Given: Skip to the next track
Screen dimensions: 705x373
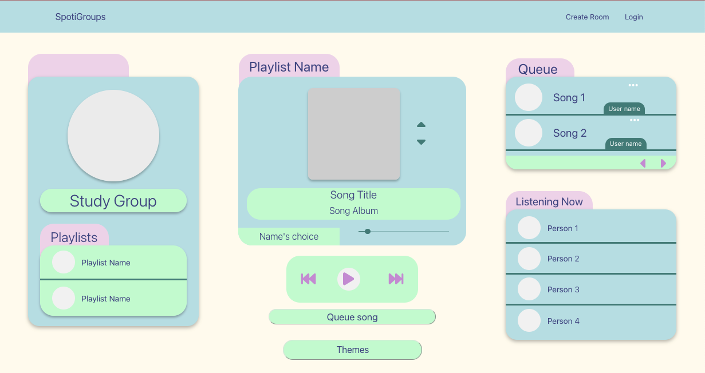Looking at the screenshot, I should coord(396,279).
